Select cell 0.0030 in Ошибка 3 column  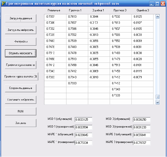(142, 53)
